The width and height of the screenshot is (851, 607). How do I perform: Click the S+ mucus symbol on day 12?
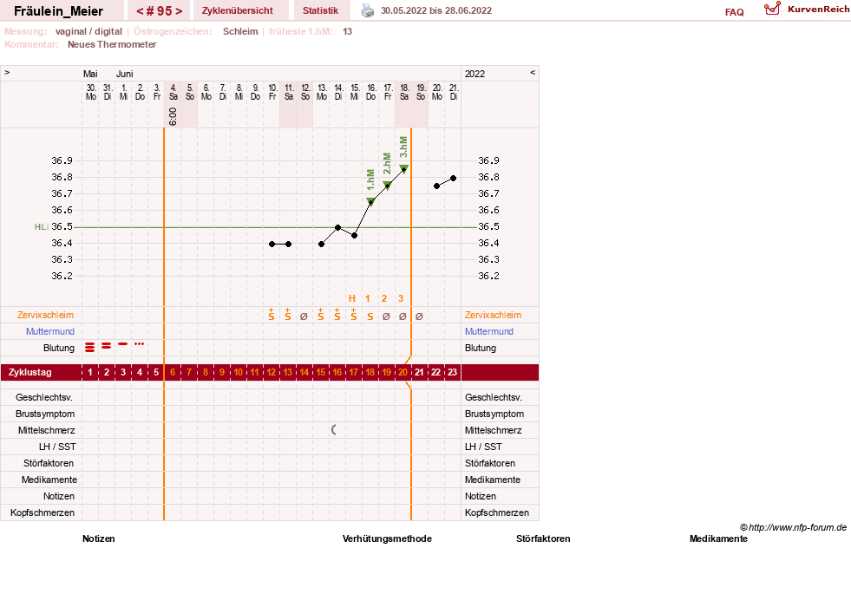coord(272,315)
